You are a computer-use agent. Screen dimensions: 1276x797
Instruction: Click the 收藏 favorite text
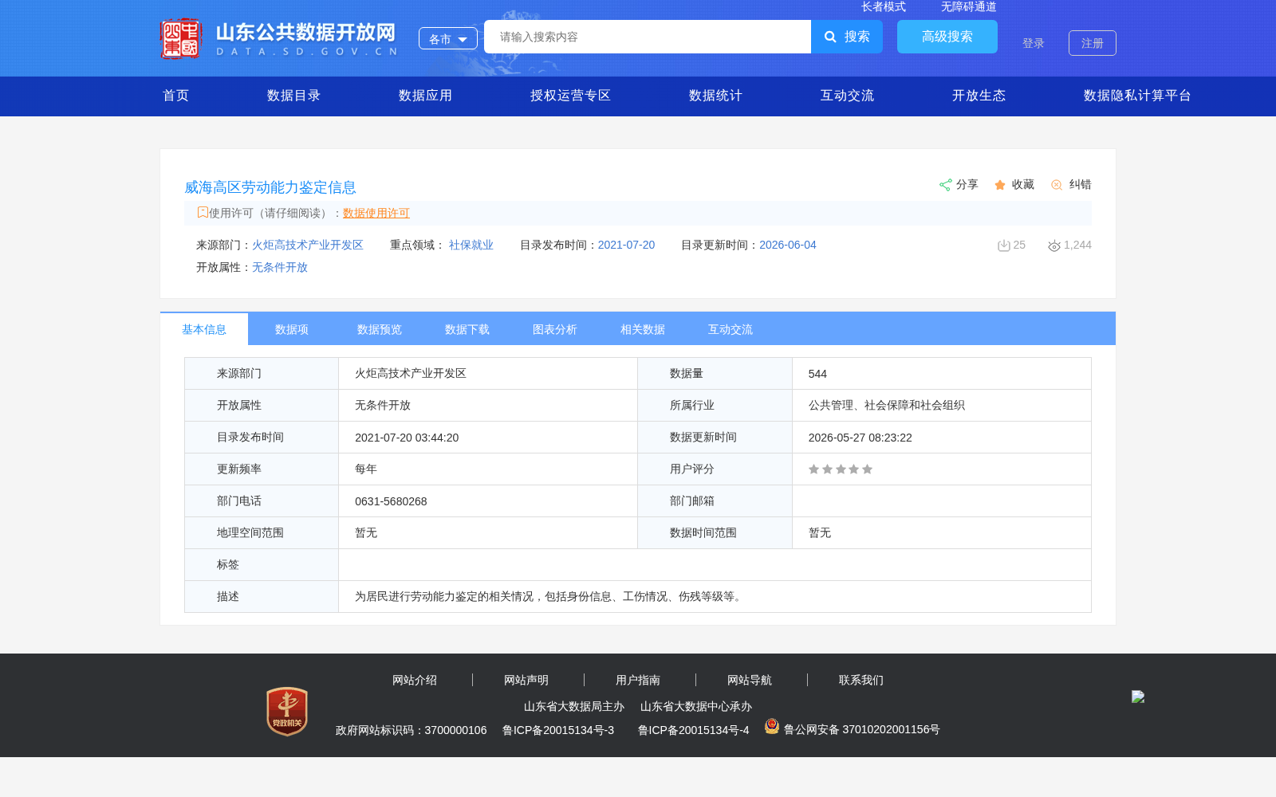(x=1023, y=184)
